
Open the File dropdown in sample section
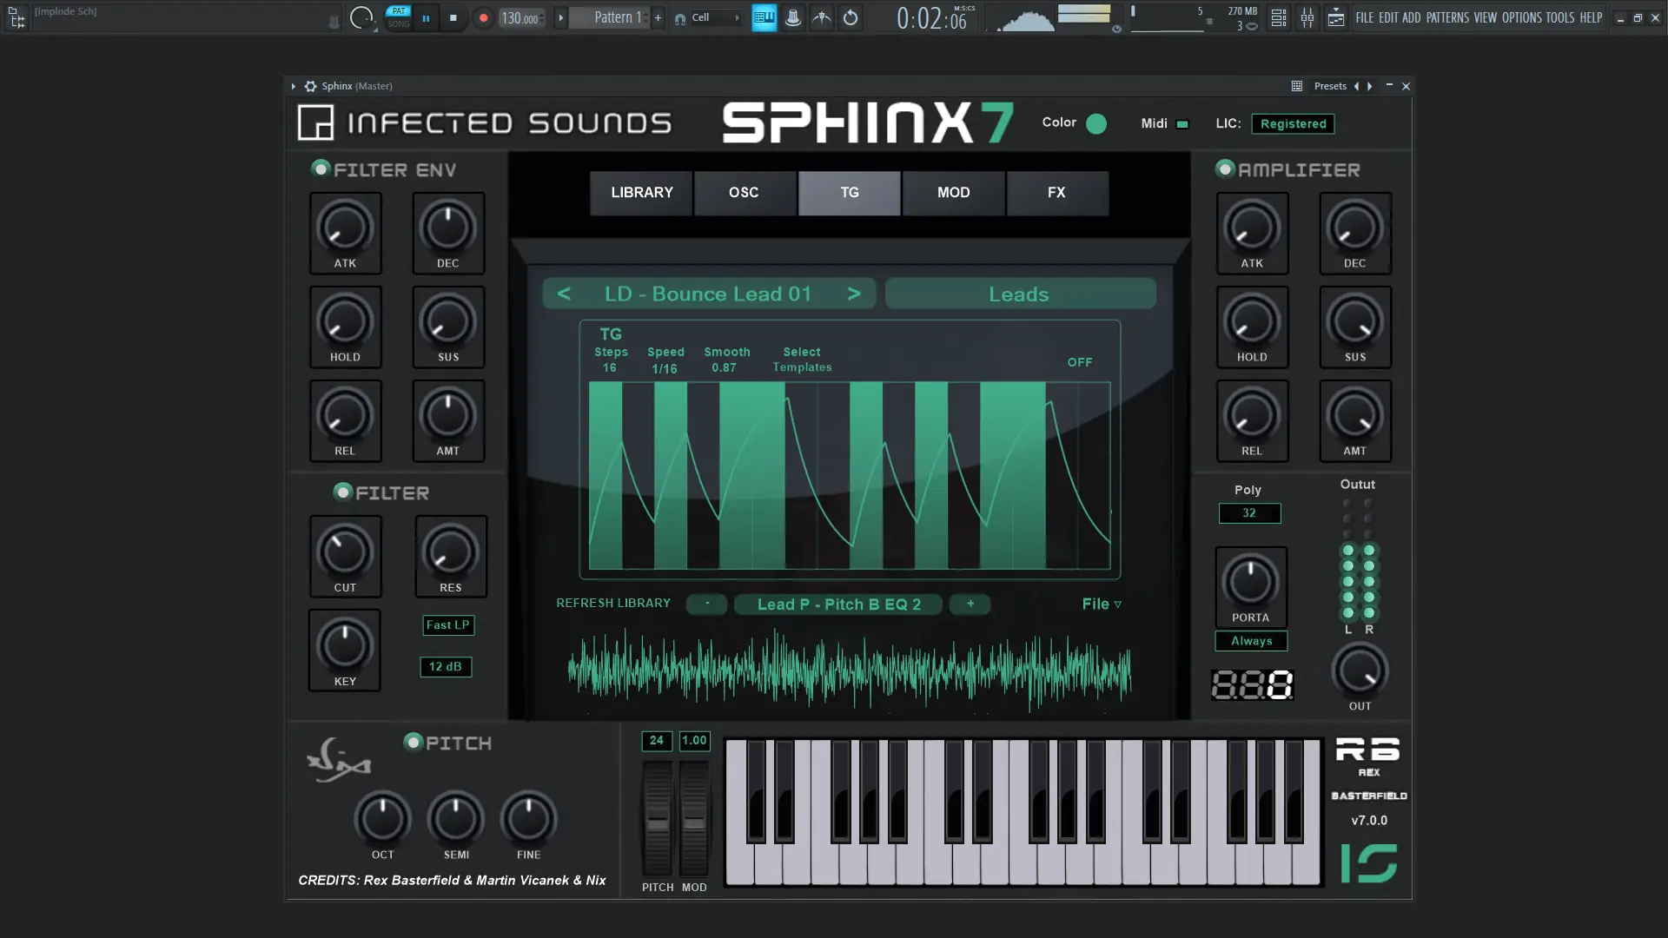(x=1101, y=604)
